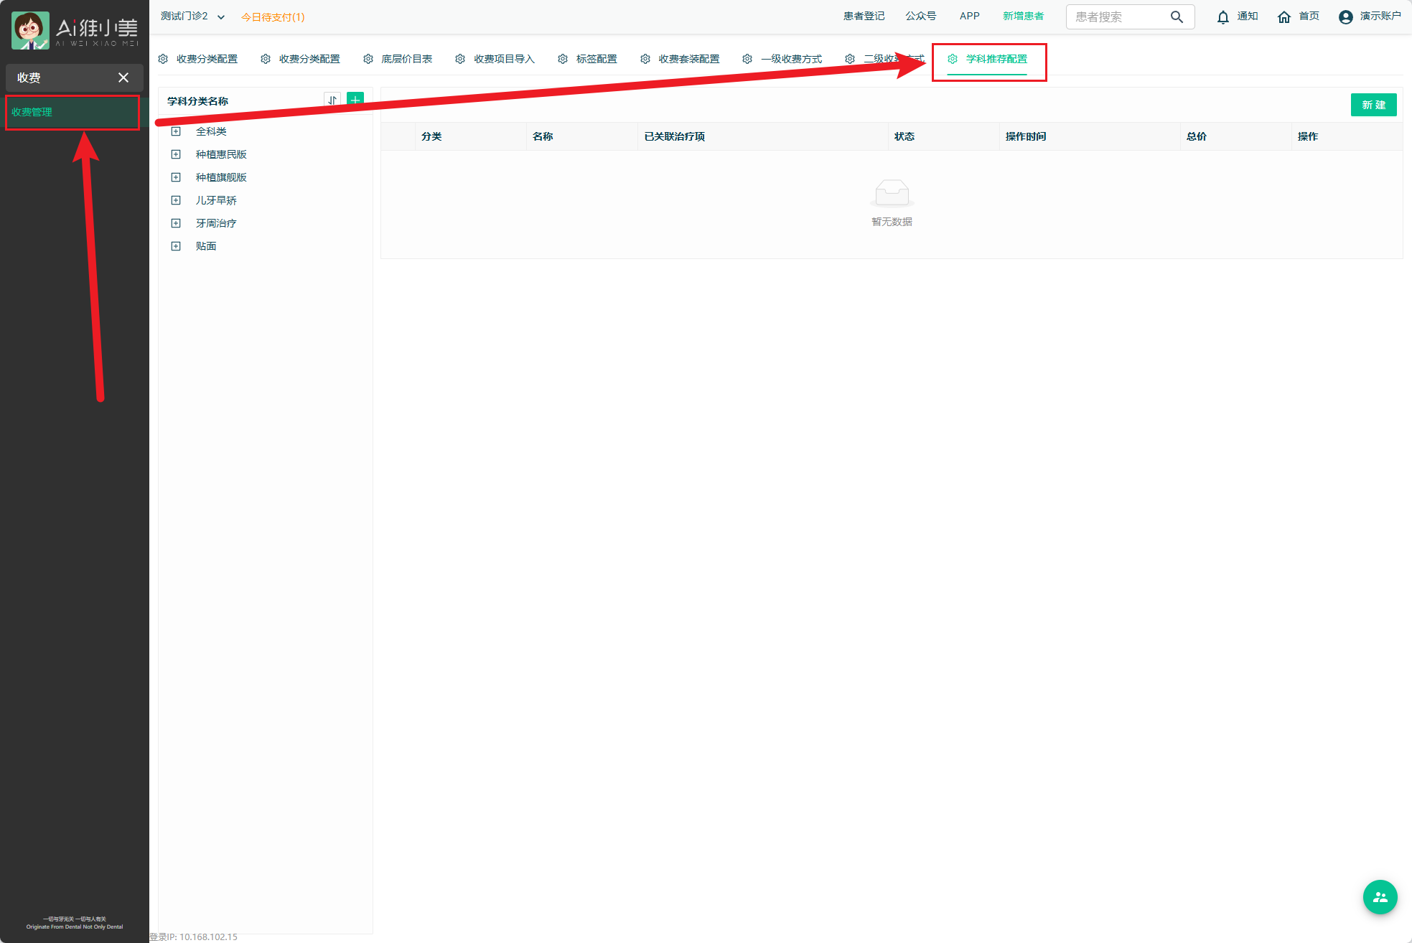
Task: Open the 测试门诊2 clinic dropdown
Action: pos(192,17)
